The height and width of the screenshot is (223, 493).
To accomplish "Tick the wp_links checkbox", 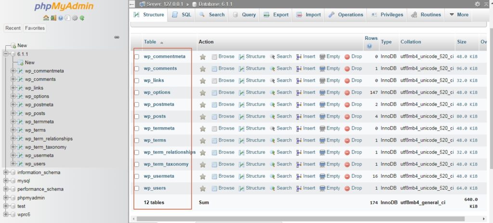I will 137,81.
